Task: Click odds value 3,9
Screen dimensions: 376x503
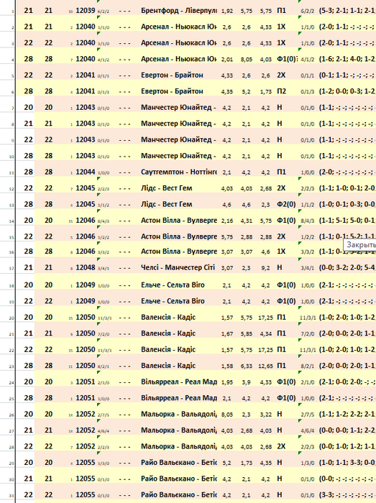Action: 247,382
